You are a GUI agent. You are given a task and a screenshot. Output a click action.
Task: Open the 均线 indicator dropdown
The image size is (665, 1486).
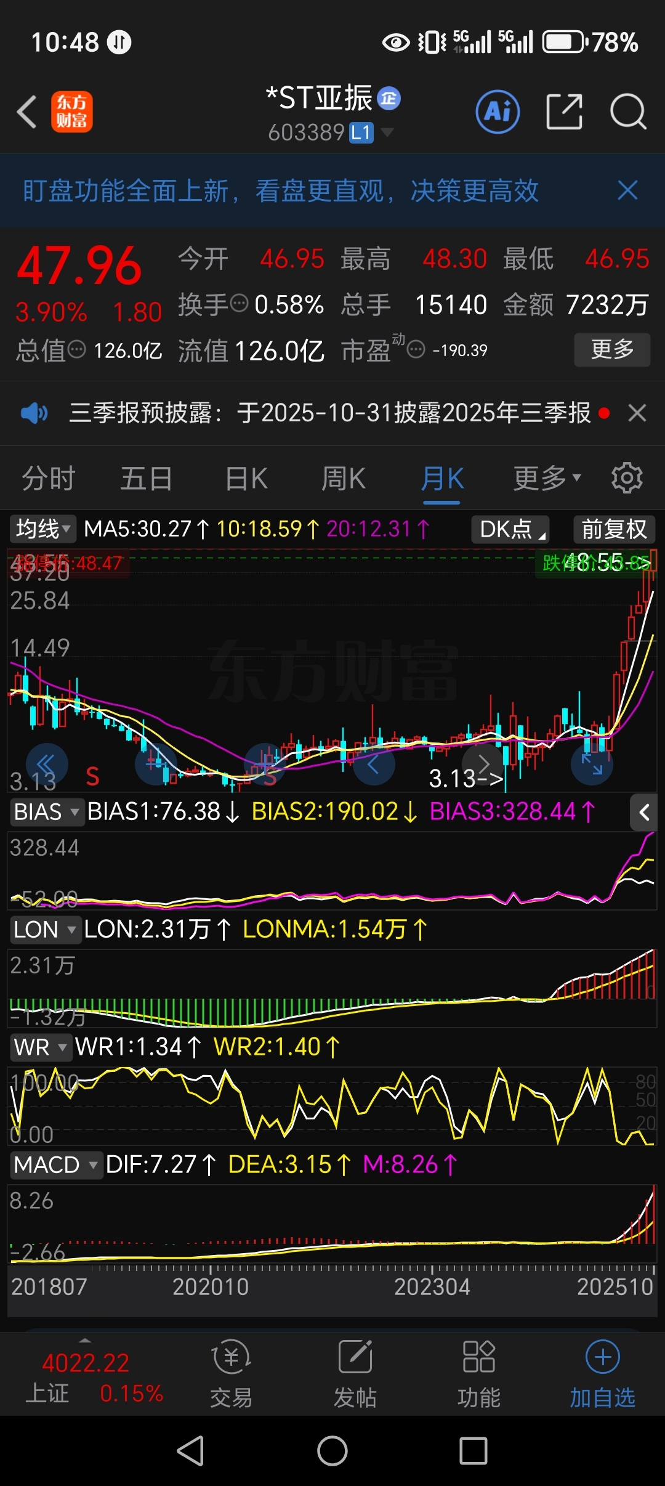click(x=42, y=529)
